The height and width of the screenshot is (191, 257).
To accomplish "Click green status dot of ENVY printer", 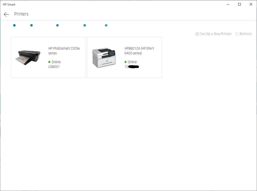I will [x=125, y=62].
